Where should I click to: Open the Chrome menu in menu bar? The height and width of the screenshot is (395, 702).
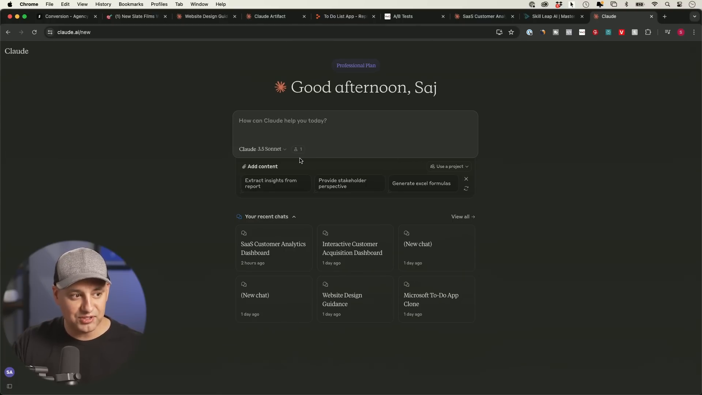point(29,4)
